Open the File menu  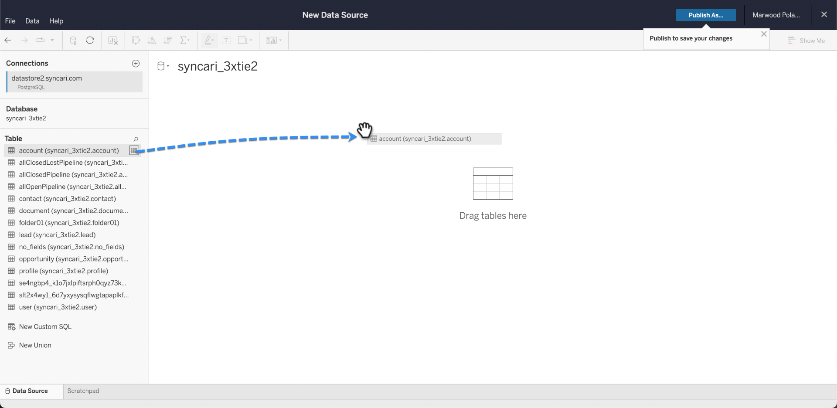coord(10,21)
